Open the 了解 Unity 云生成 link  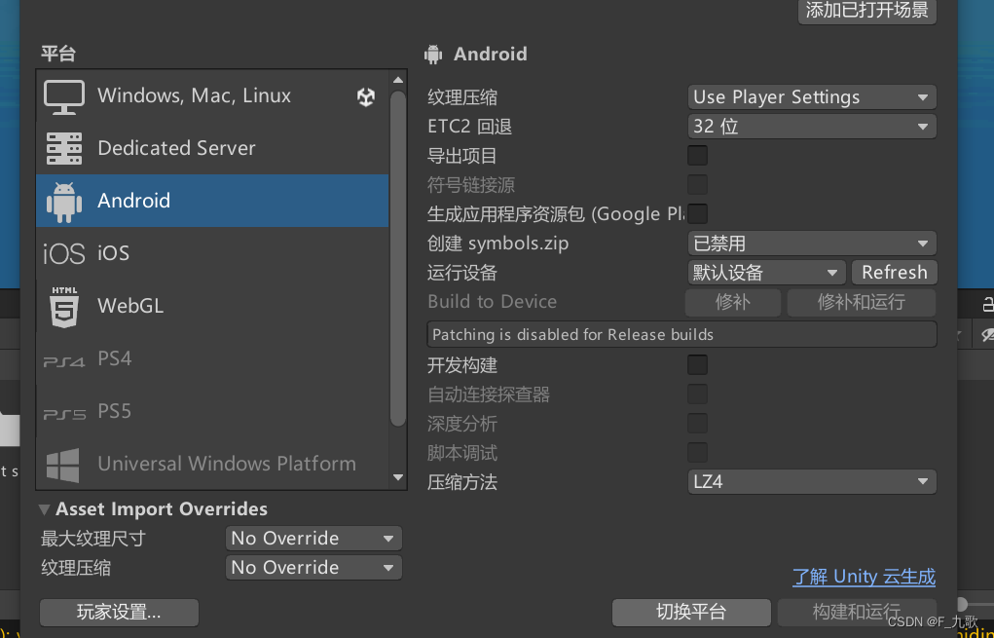click(x=865, y=577)
